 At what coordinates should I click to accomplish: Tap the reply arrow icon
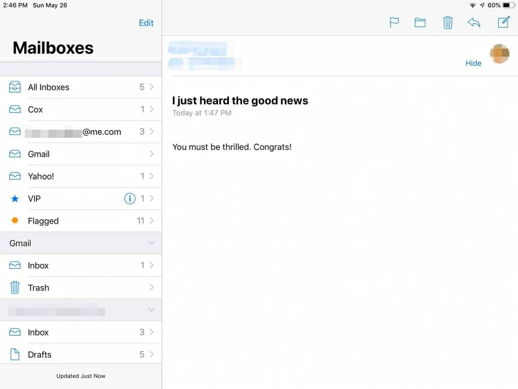pos(474,22)
